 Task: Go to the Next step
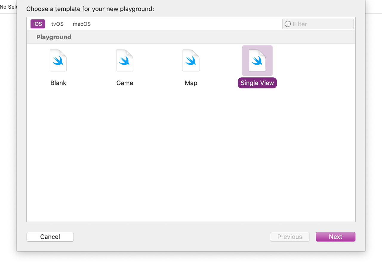click(x=335, y=237)
